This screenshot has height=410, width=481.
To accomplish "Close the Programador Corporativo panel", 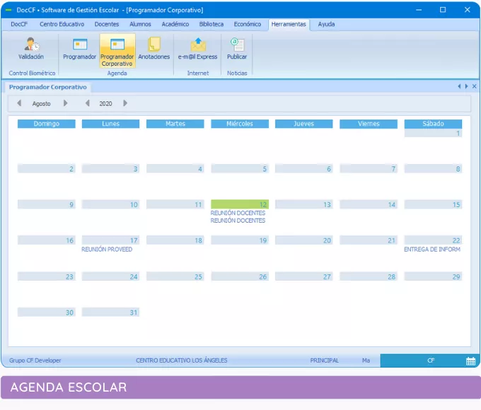I will click(475, 86).
